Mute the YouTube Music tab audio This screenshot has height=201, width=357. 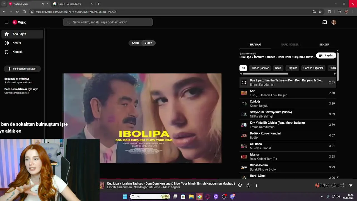(43, 4)
